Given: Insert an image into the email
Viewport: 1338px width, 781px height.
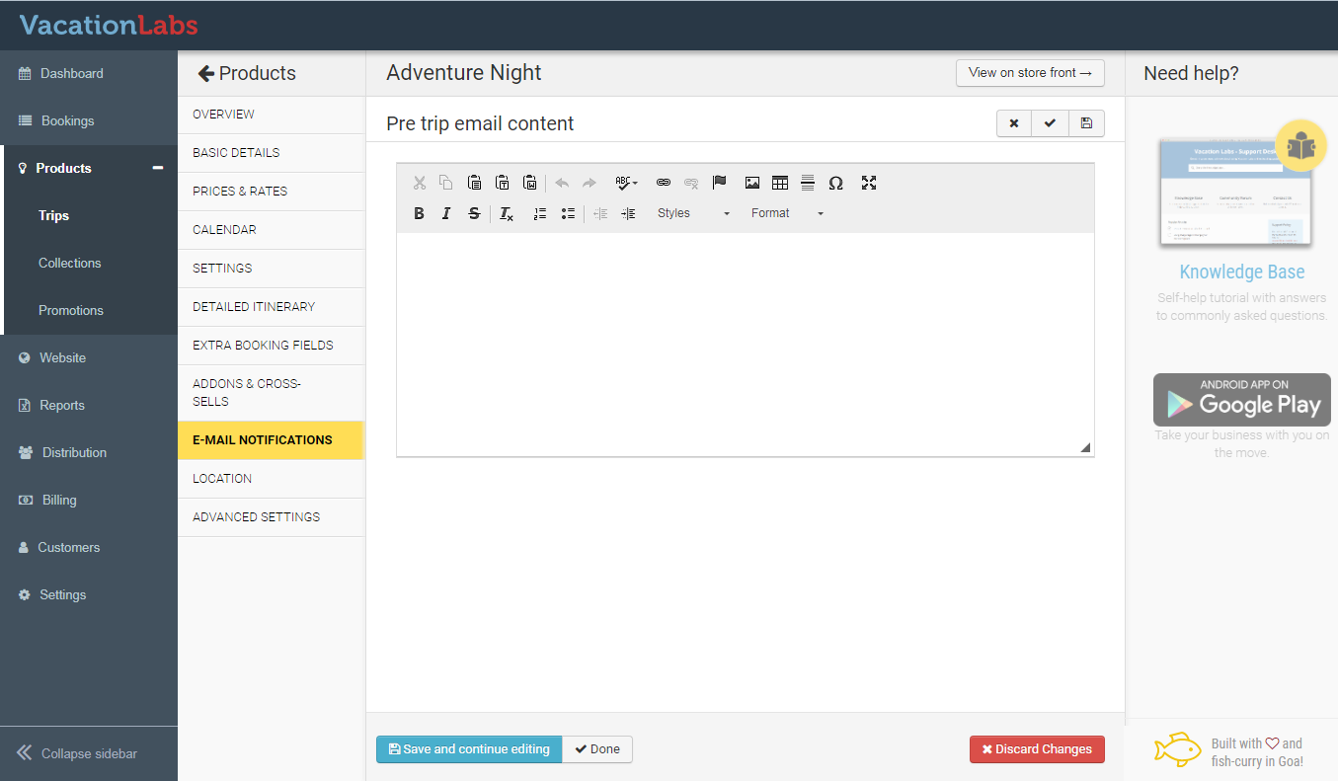Looking at the screenshot, I should pyautogui.click(x=752, y=183).
